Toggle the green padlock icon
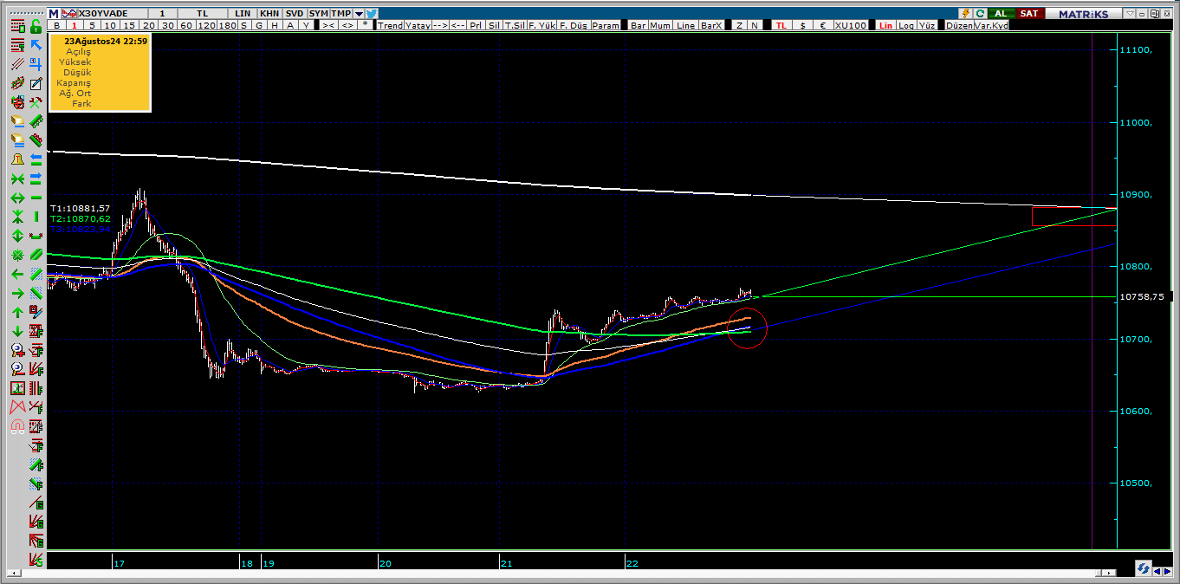This screenshot has height=584, width=1180. point(36,26)
